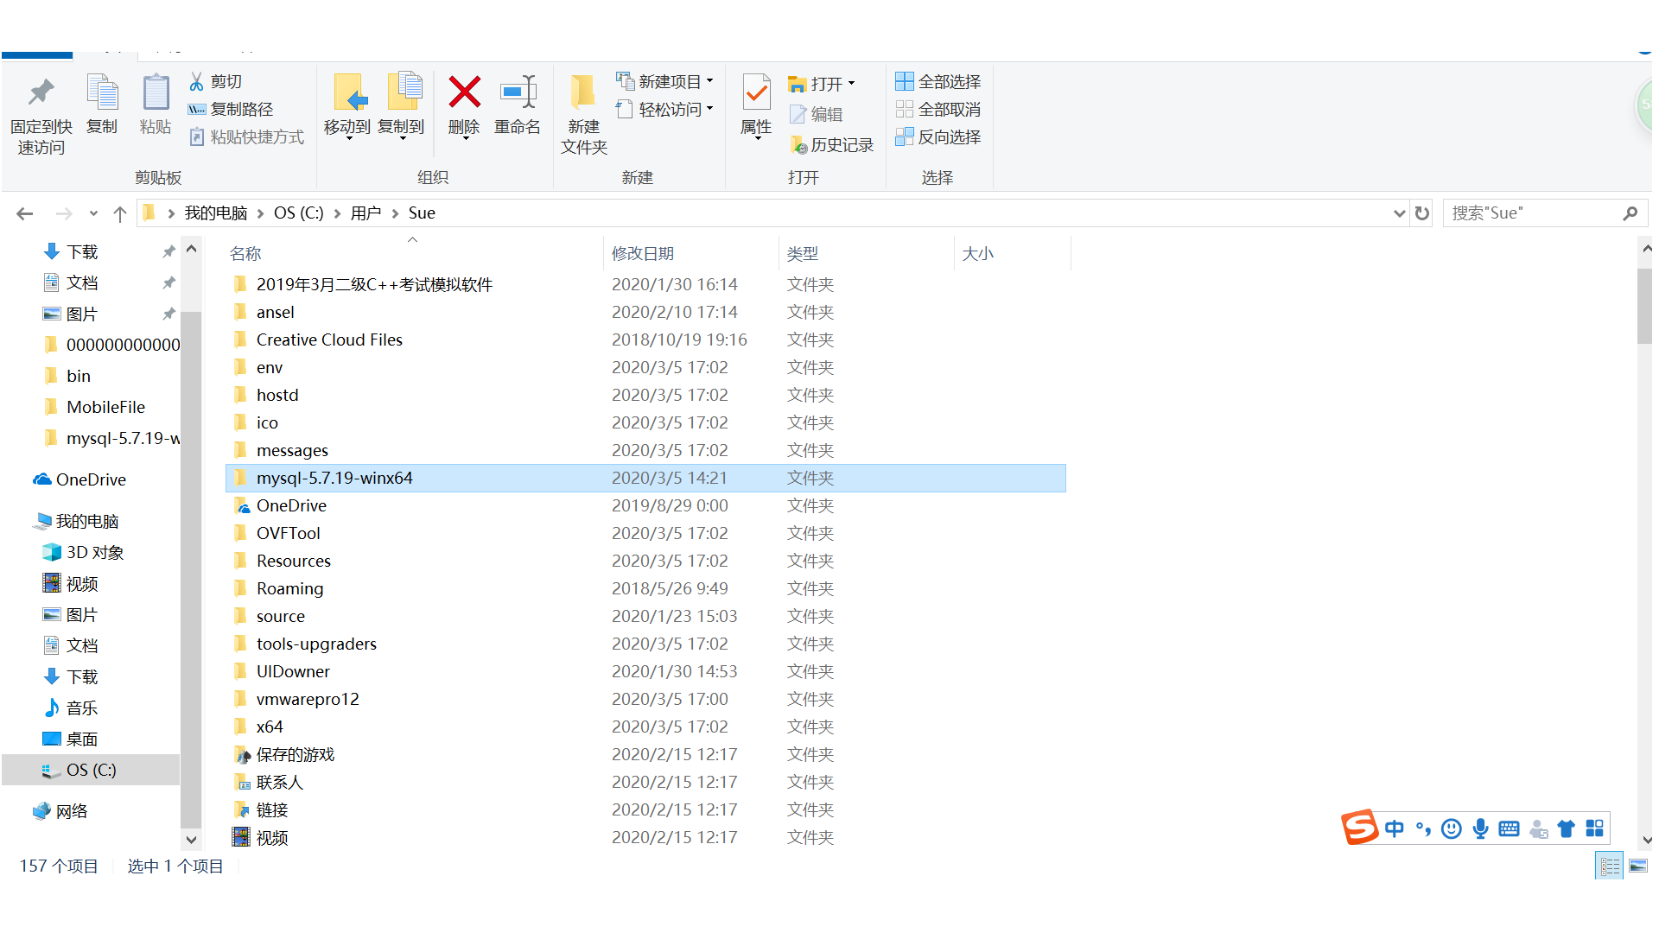Click the Cut scissors icon
Screen dimensions: 1659x933
[197, 81]
